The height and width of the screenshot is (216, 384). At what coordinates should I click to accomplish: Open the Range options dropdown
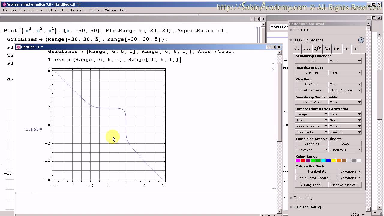[312, 114]
